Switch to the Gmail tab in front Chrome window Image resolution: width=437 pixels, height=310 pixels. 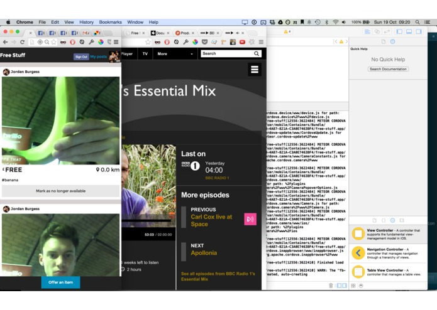pyautogui.click(x=86, y=33)
